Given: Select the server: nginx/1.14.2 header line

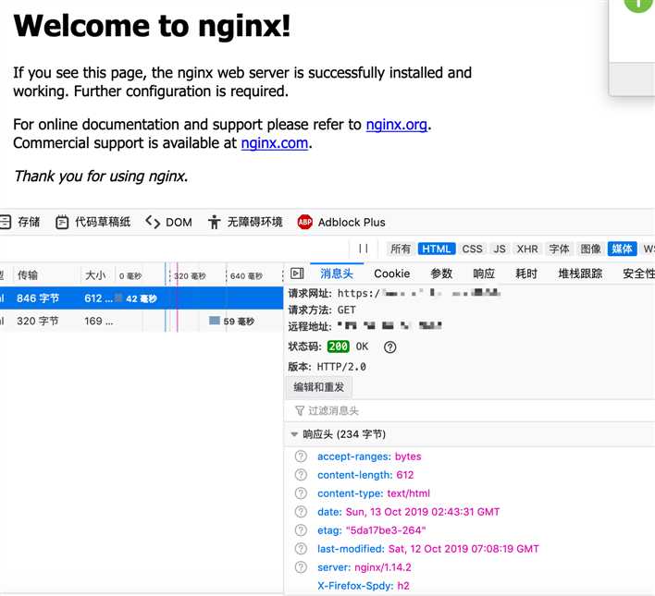Looking at the screenshot, I should (365, 567).
